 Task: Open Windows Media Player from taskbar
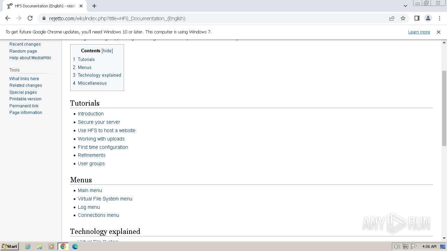(x=51, y=246)
